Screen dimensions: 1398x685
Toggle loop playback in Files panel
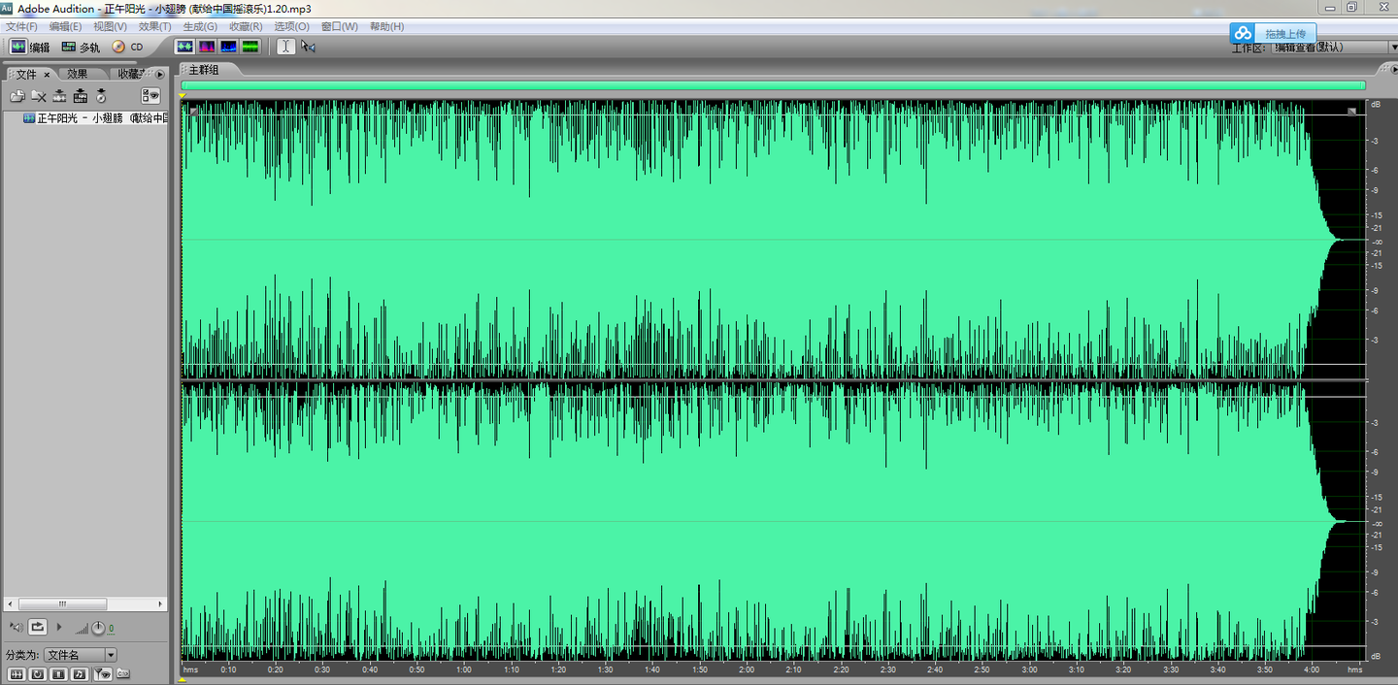pyautogui.click(x=37, y=628)
